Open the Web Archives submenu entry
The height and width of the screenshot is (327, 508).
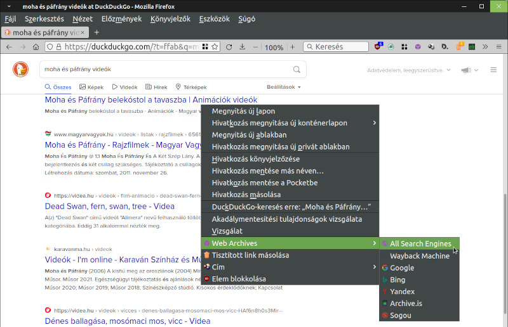(x=290, y=243)
